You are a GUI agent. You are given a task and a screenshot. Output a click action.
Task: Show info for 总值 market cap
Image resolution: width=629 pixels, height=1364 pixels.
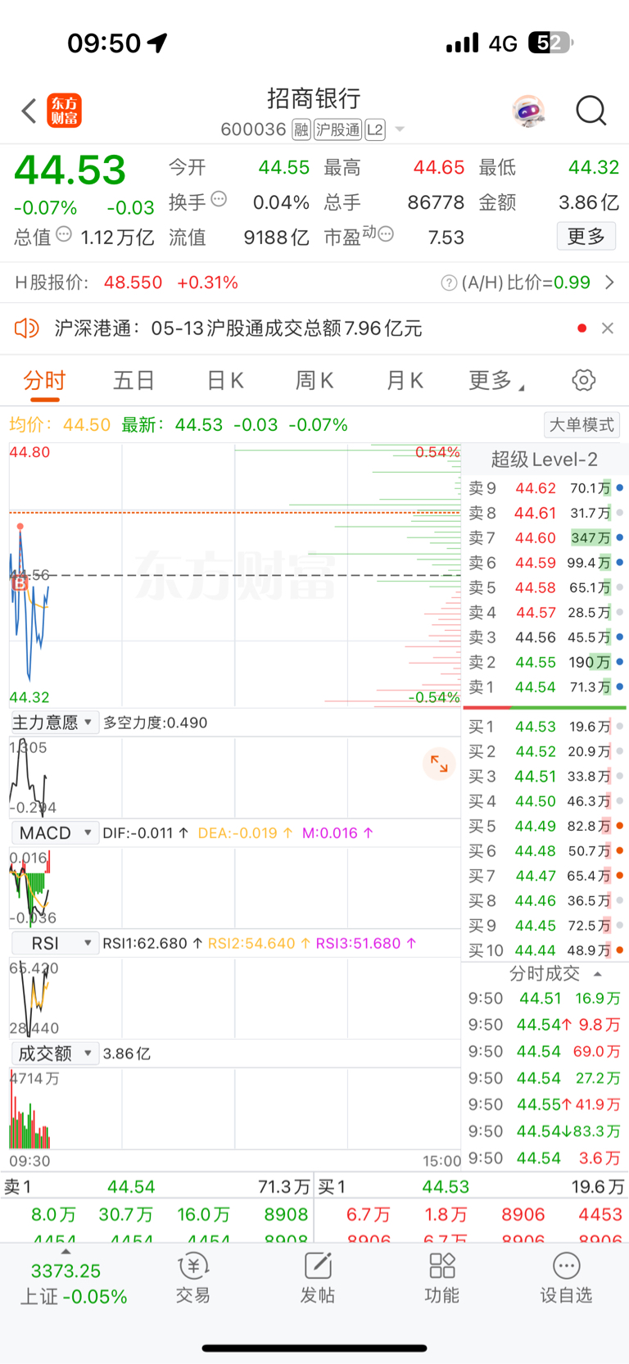coord(64,234)
